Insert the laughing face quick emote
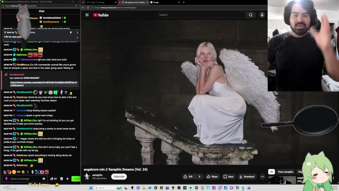The image size is (339, 191). coord(14,172)
